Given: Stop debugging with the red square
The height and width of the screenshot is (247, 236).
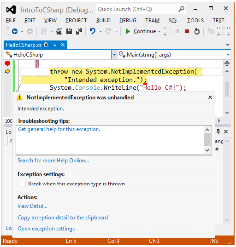Looking at the screenshot, I should click(x=187, y=31).
